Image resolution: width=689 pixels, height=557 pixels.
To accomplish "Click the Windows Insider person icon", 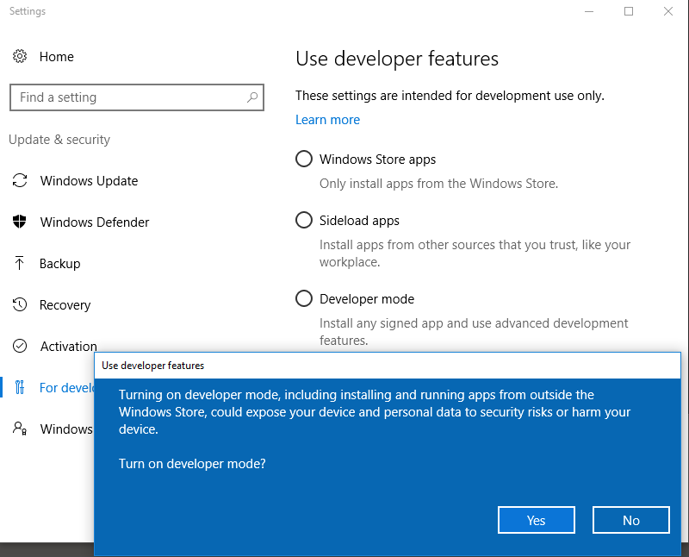I will point(20,429).
